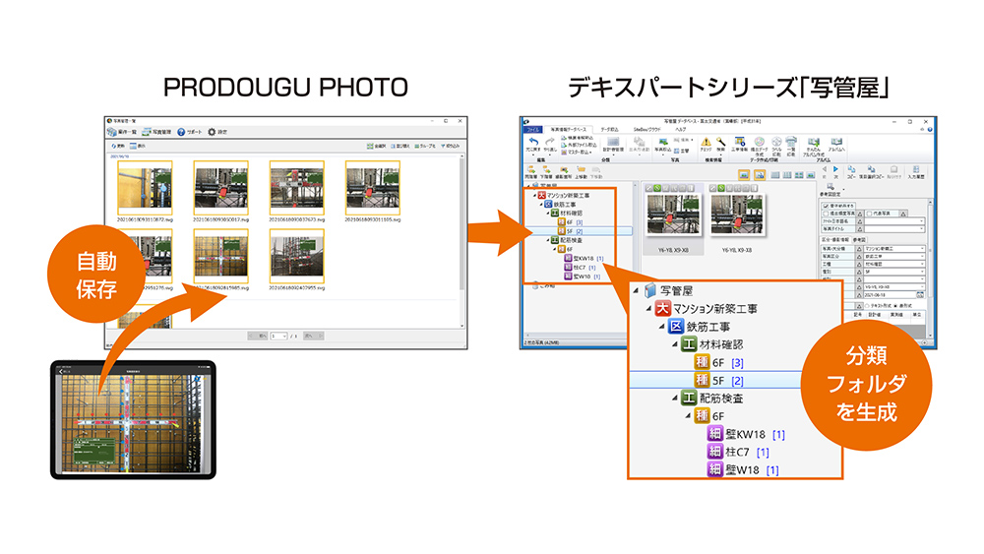Click 前へ page button in PRODOUGU PHOTO

point(258,336)
